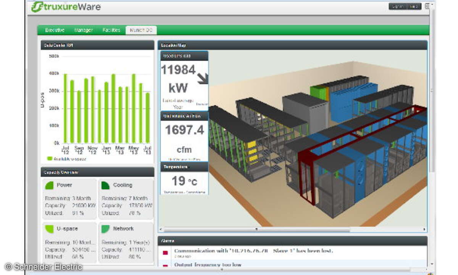Click the U-space capacity pie icon

click(x=49, y=229)
